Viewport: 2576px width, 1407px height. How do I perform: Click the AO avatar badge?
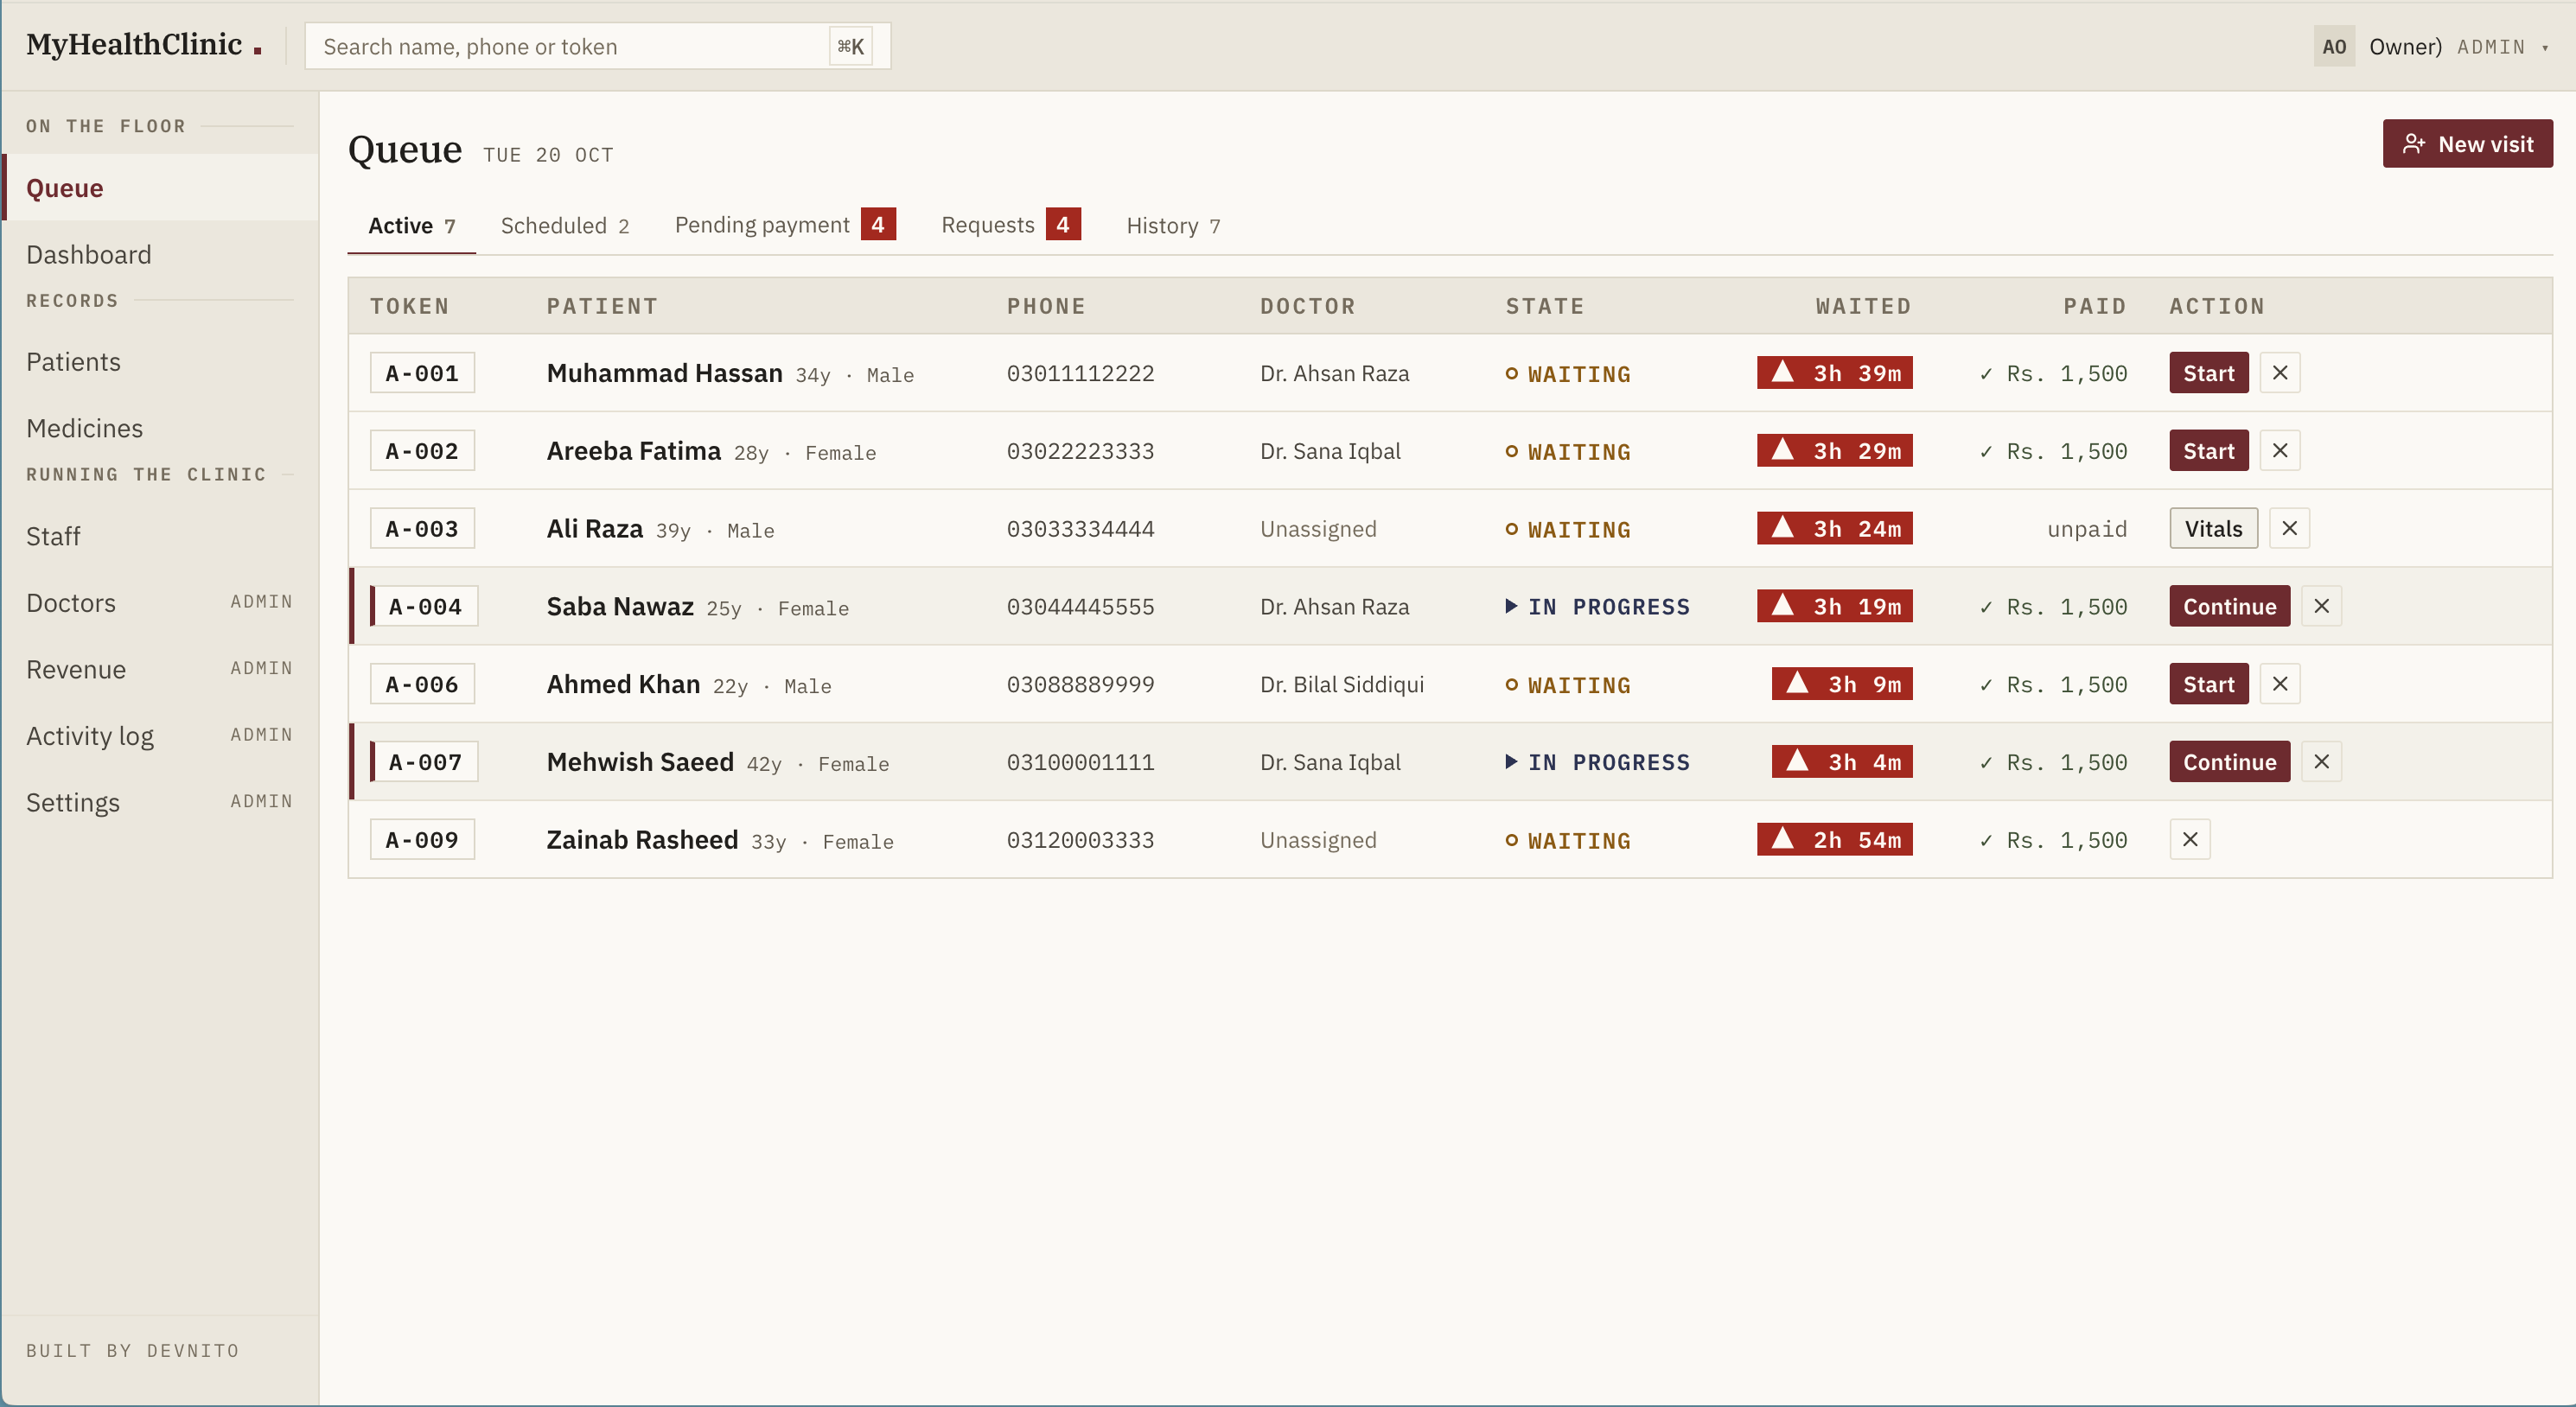[x=2333, y=47]
